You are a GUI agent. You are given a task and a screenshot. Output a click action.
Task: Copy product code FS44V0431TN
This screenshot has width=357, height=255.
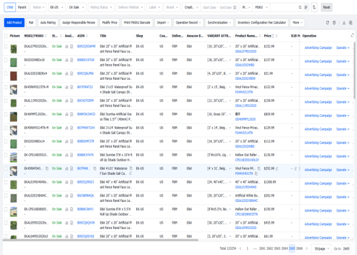tap(256, 174)
